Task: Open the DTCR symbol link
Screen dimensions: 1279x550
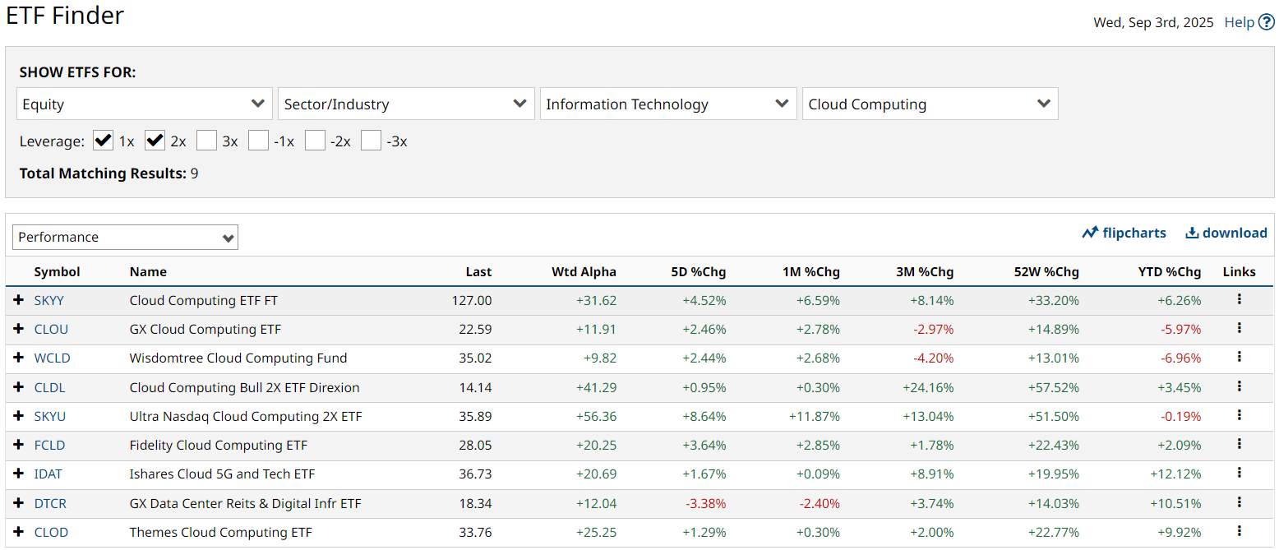Action: point(50,503)
